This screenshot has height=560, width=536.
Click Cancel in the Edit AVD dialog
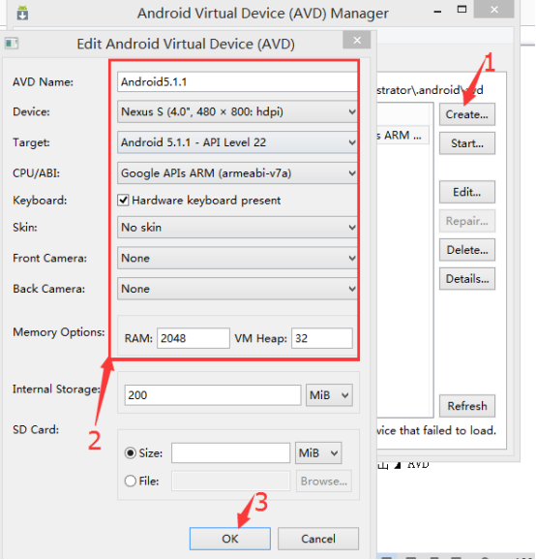[x=318, y=539]
